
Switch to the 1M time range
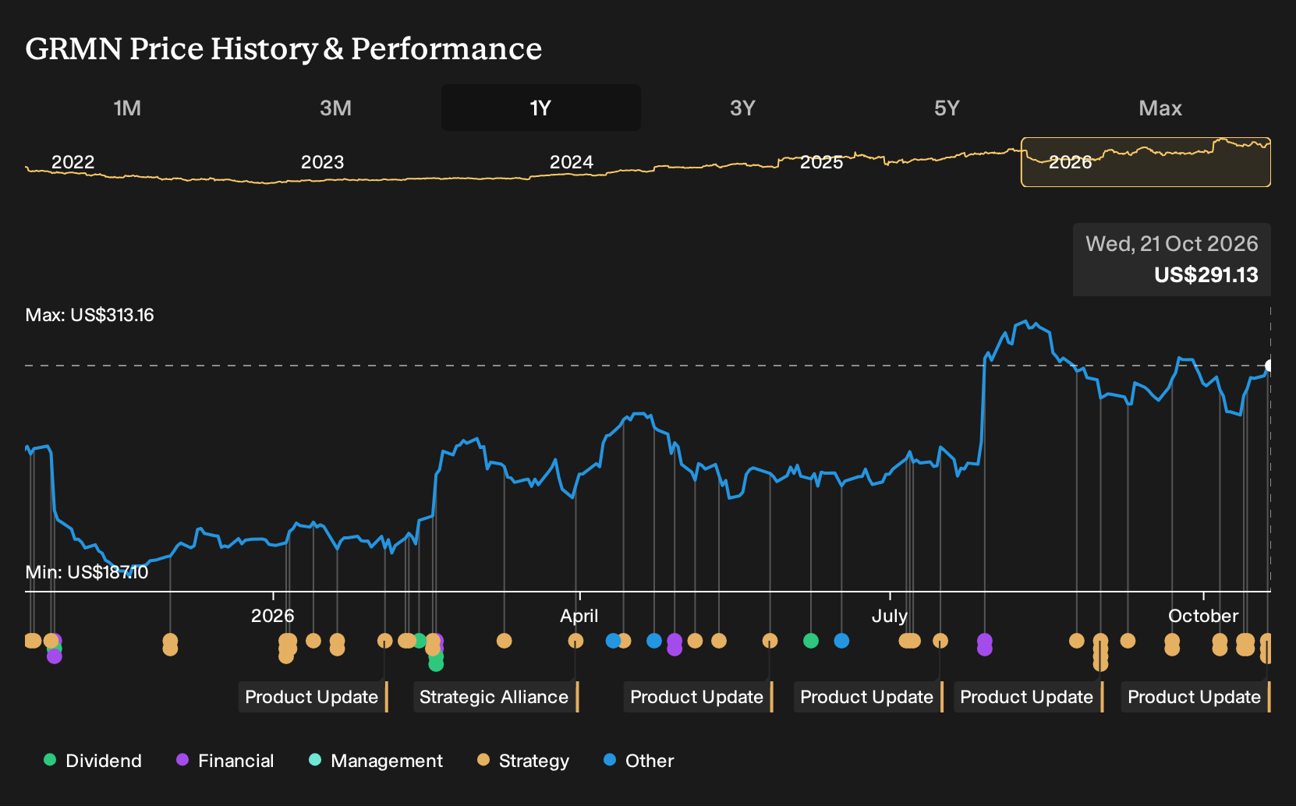[127, 108]
